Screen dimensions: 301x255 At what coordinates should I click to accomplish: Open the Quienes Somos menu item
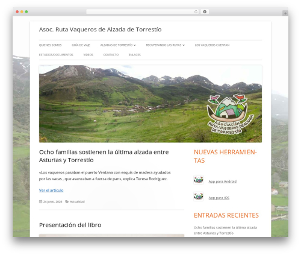coord(50,45)
